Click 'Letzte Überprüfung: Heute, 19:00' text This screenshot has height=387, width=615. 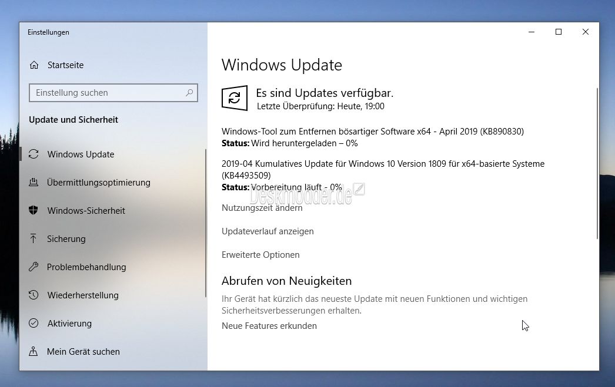coord(320,106)
